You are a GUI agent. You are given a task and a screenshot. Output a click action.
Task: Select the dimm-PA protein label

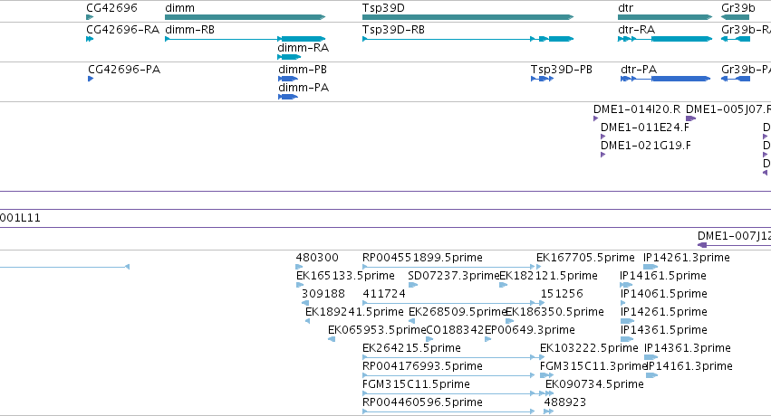point(304,88)
